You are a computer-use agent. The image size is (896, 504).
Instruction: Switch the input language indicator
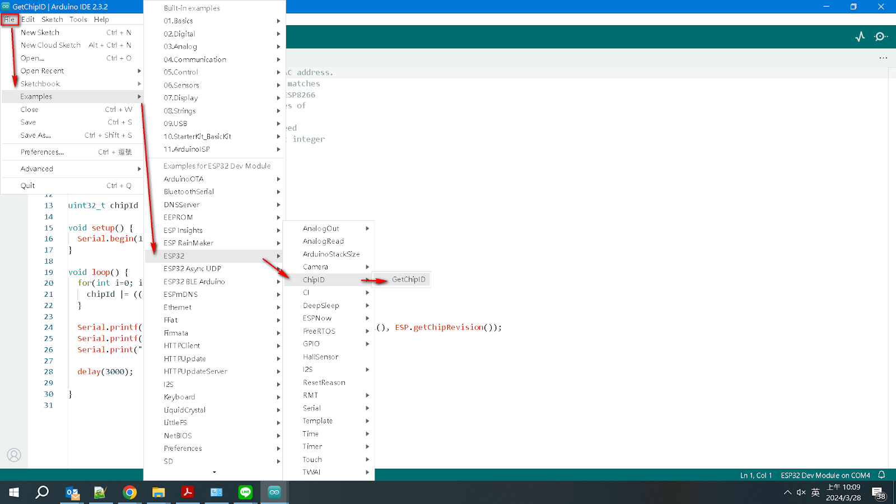[x=815, y=493]
